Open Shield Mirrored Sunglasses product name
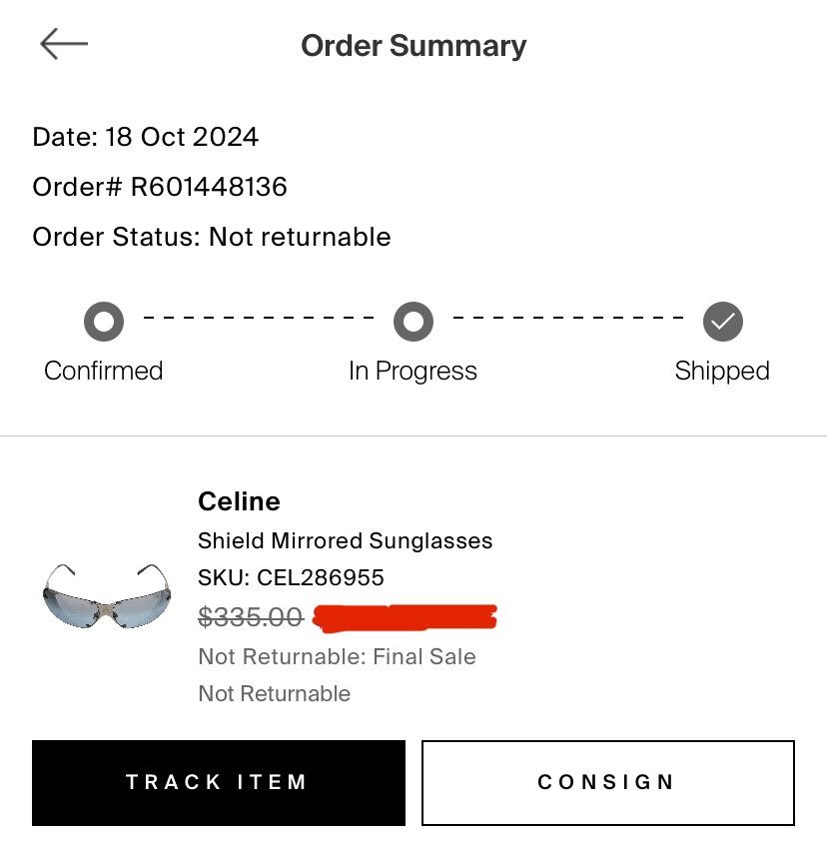Screen dimensions: 827x852 tap(345, 540)
